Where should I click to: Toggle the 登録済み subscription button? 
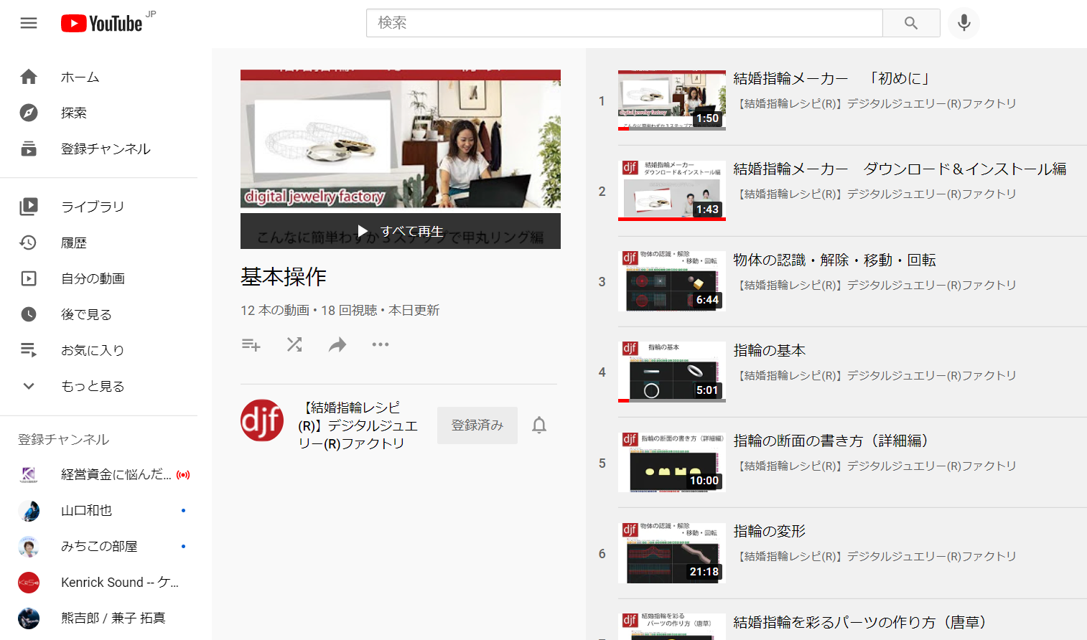click(477, 425)
